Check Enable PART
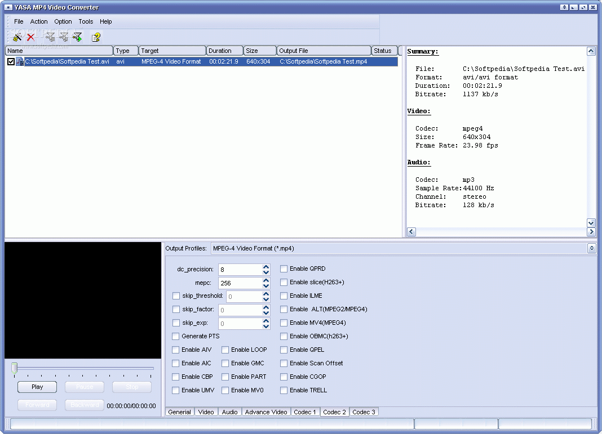Viewport: 602px width, 434px height. tap(225, 377)
